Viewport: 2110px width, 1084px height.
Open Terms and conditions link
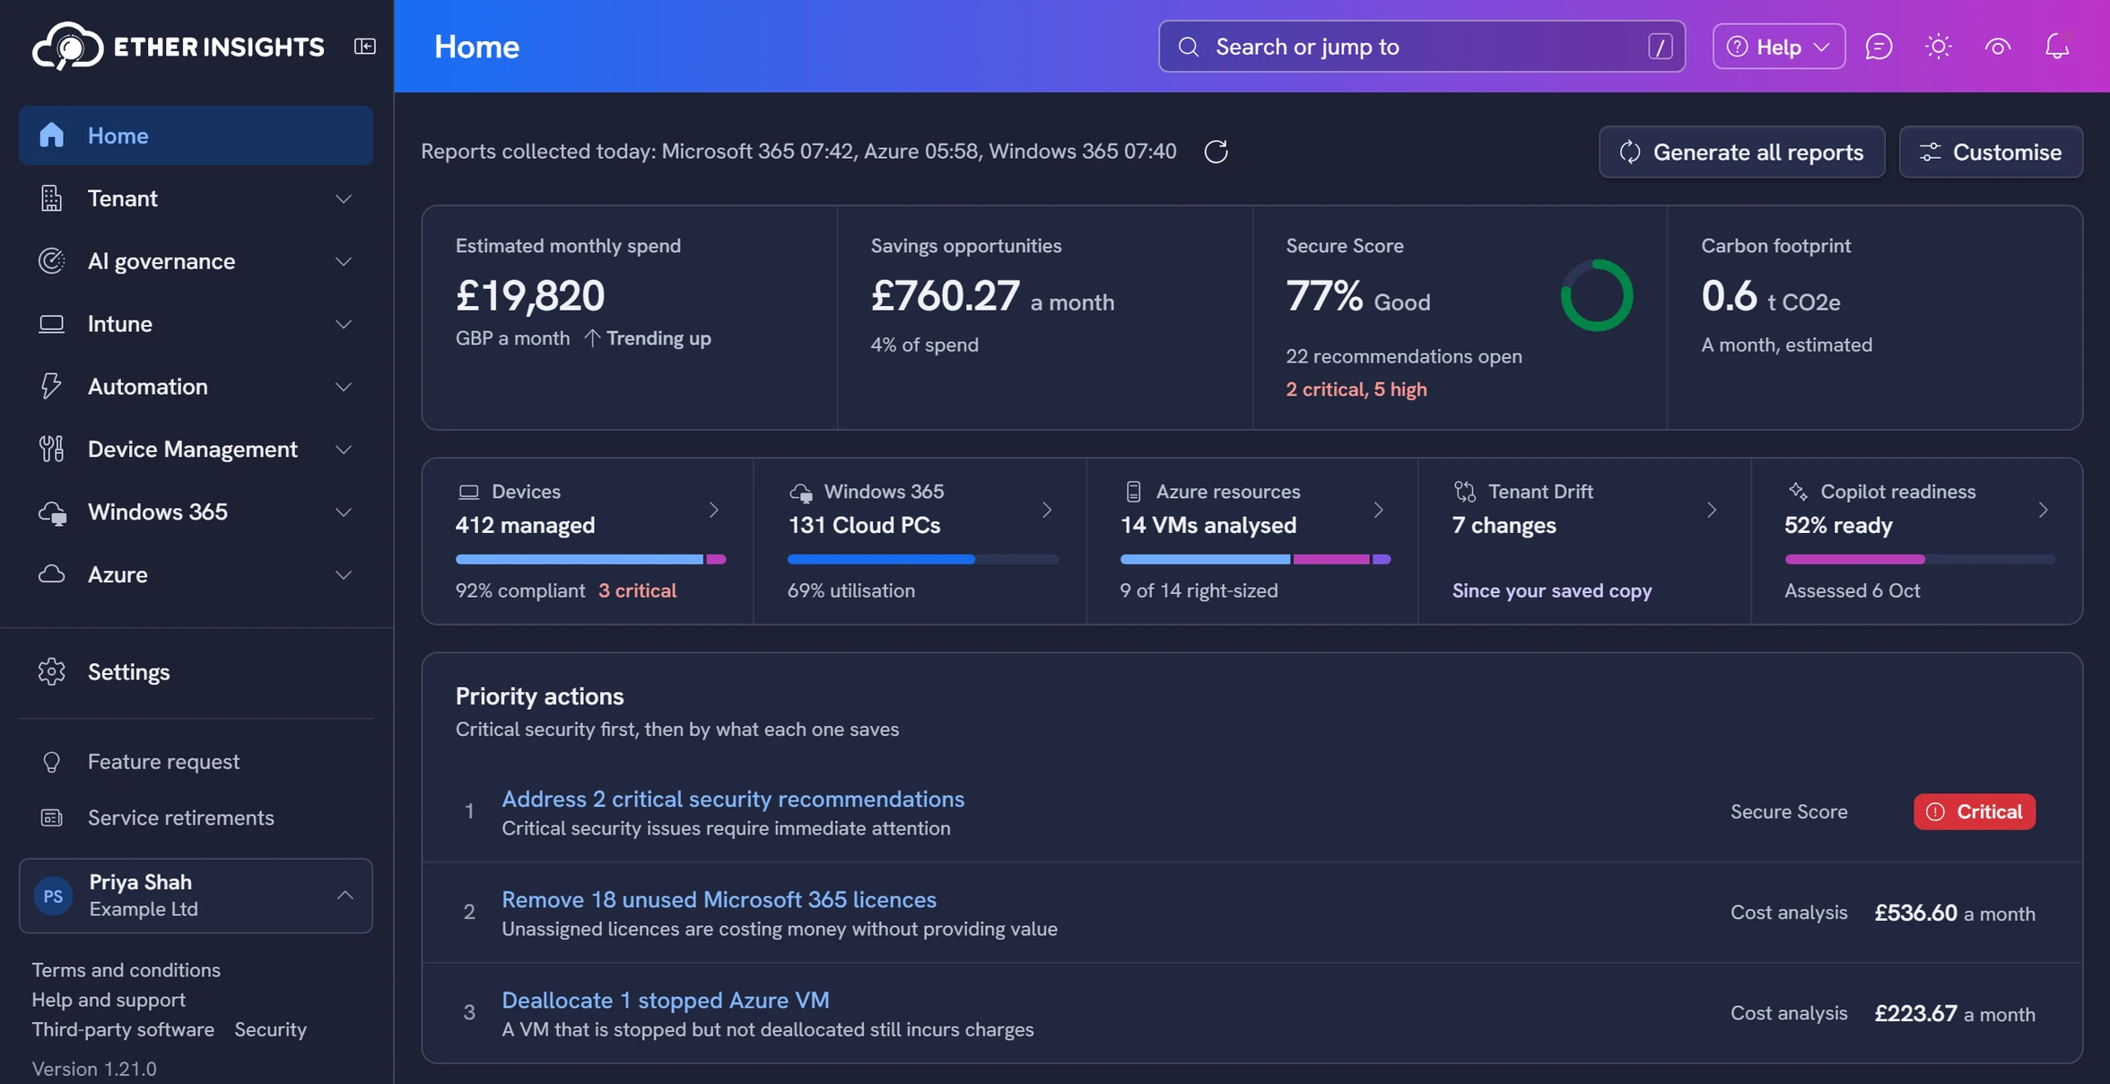tap(126, 970)
